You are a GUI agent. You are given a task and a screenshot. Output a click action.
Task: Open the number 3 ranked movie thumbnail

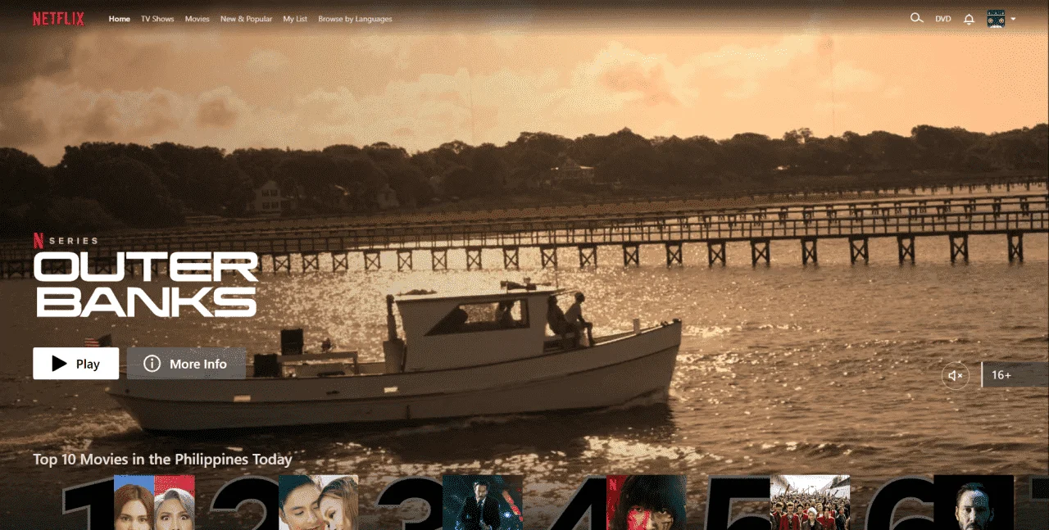(x=482, y=502)
